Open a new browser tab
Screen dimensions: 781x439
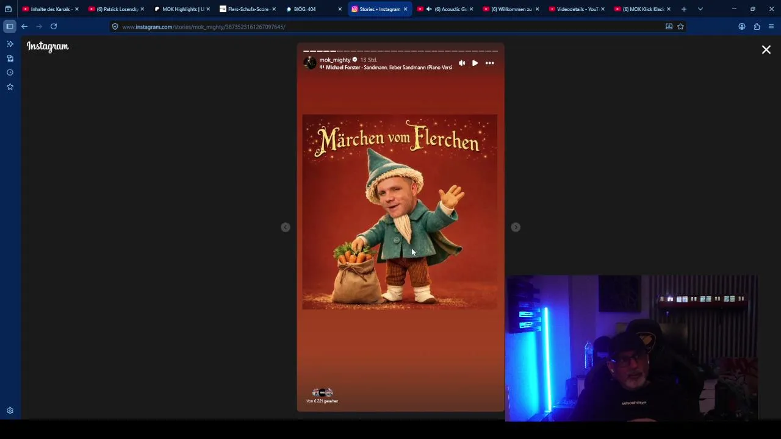point(683,9)
